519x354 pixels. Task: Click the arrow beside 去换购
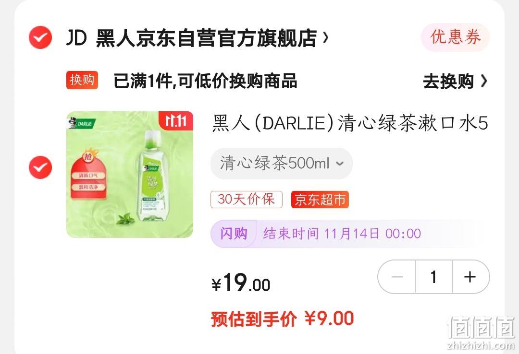coord(483,81)
